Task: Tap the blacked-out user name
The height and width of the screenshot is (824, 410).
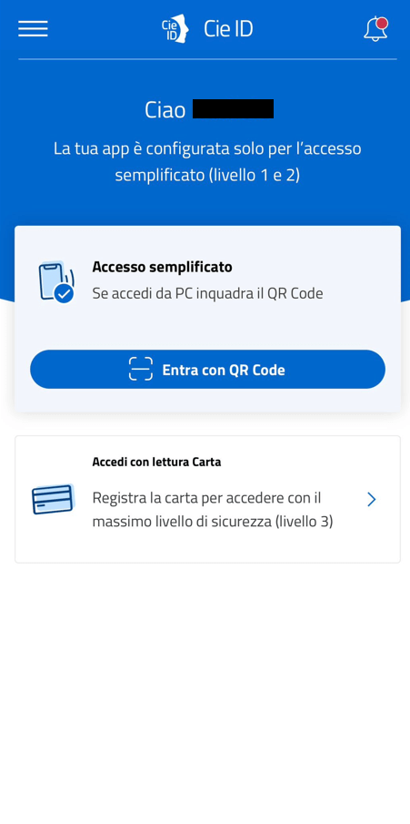Action: point(233,108)
